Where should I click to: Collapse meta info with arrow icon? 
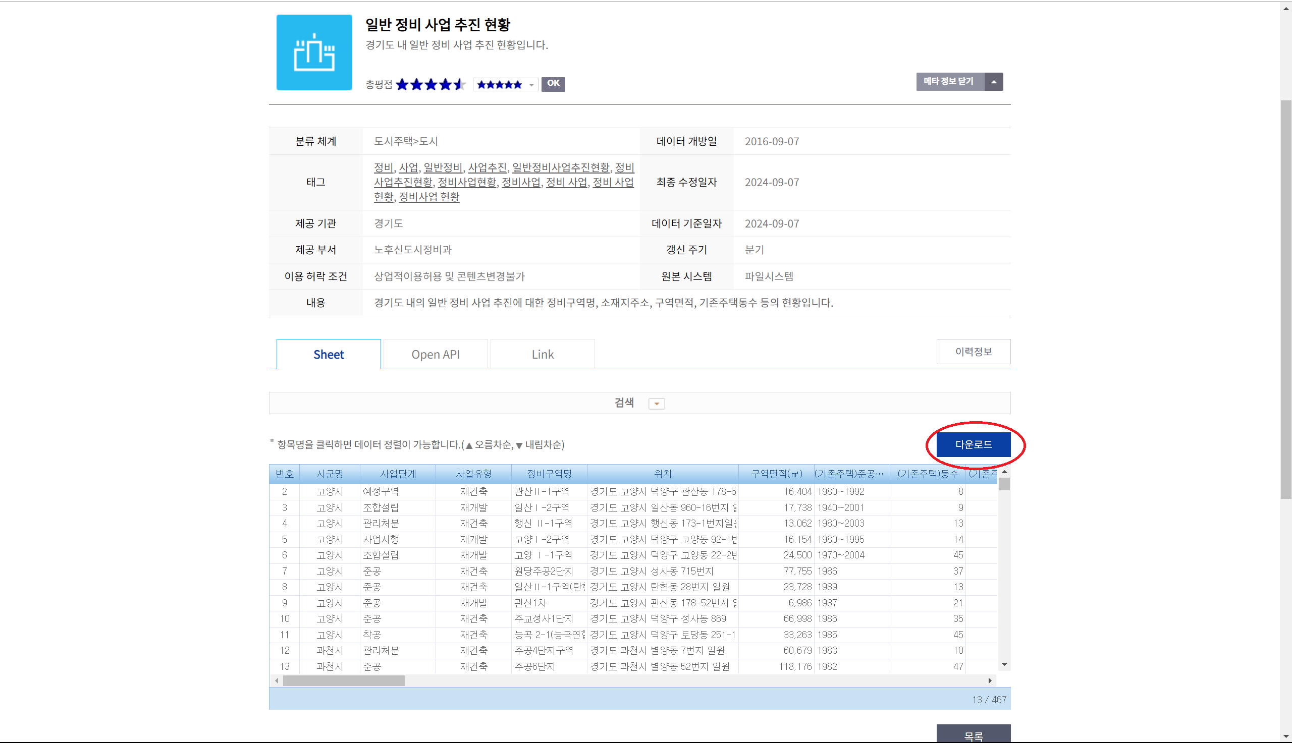(993, 82)
